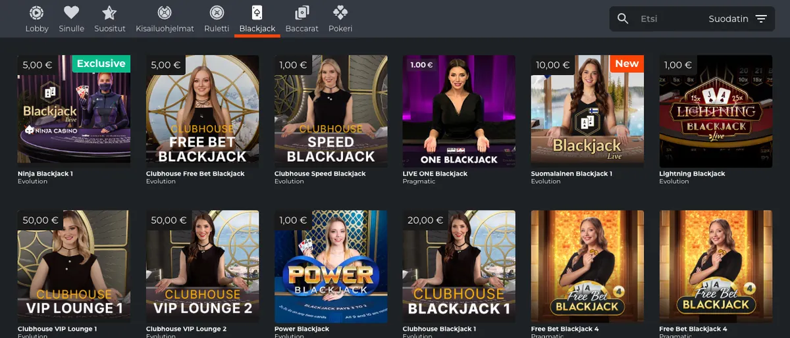Click the Power Blackjack title
The width and height of the screenshot is (790, 338).
(x=302, y=329)
